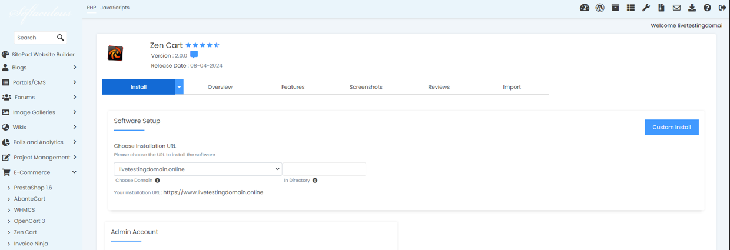
Task: Switch to the Overview tab
Action: coord(220,87)
